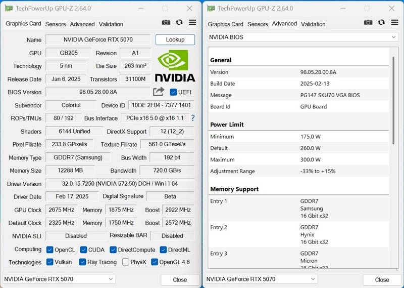Toggle the OpenGL 4.6 checkbox
This screenshot has width=404, height=288.
coord(155,262)
